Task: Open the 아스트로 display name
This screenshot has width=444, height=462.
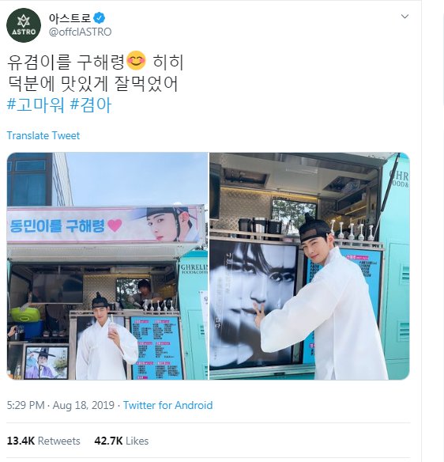Action: tap(70, 18)
